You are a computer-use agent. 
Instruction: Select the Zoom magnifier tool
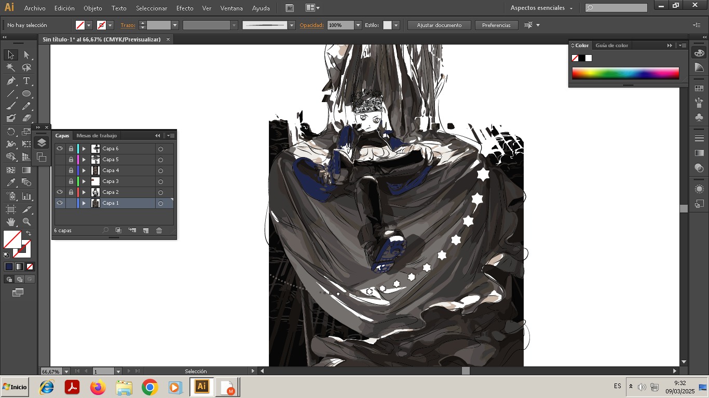[x=26, y=222]
